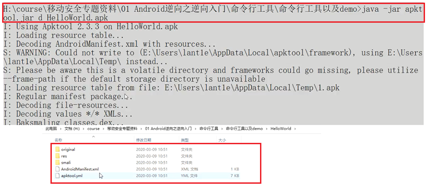The image size is (429, 188).
Task: Go to 命令行工具以及demo in the breadcrumb
Action: tap(244, 128)
